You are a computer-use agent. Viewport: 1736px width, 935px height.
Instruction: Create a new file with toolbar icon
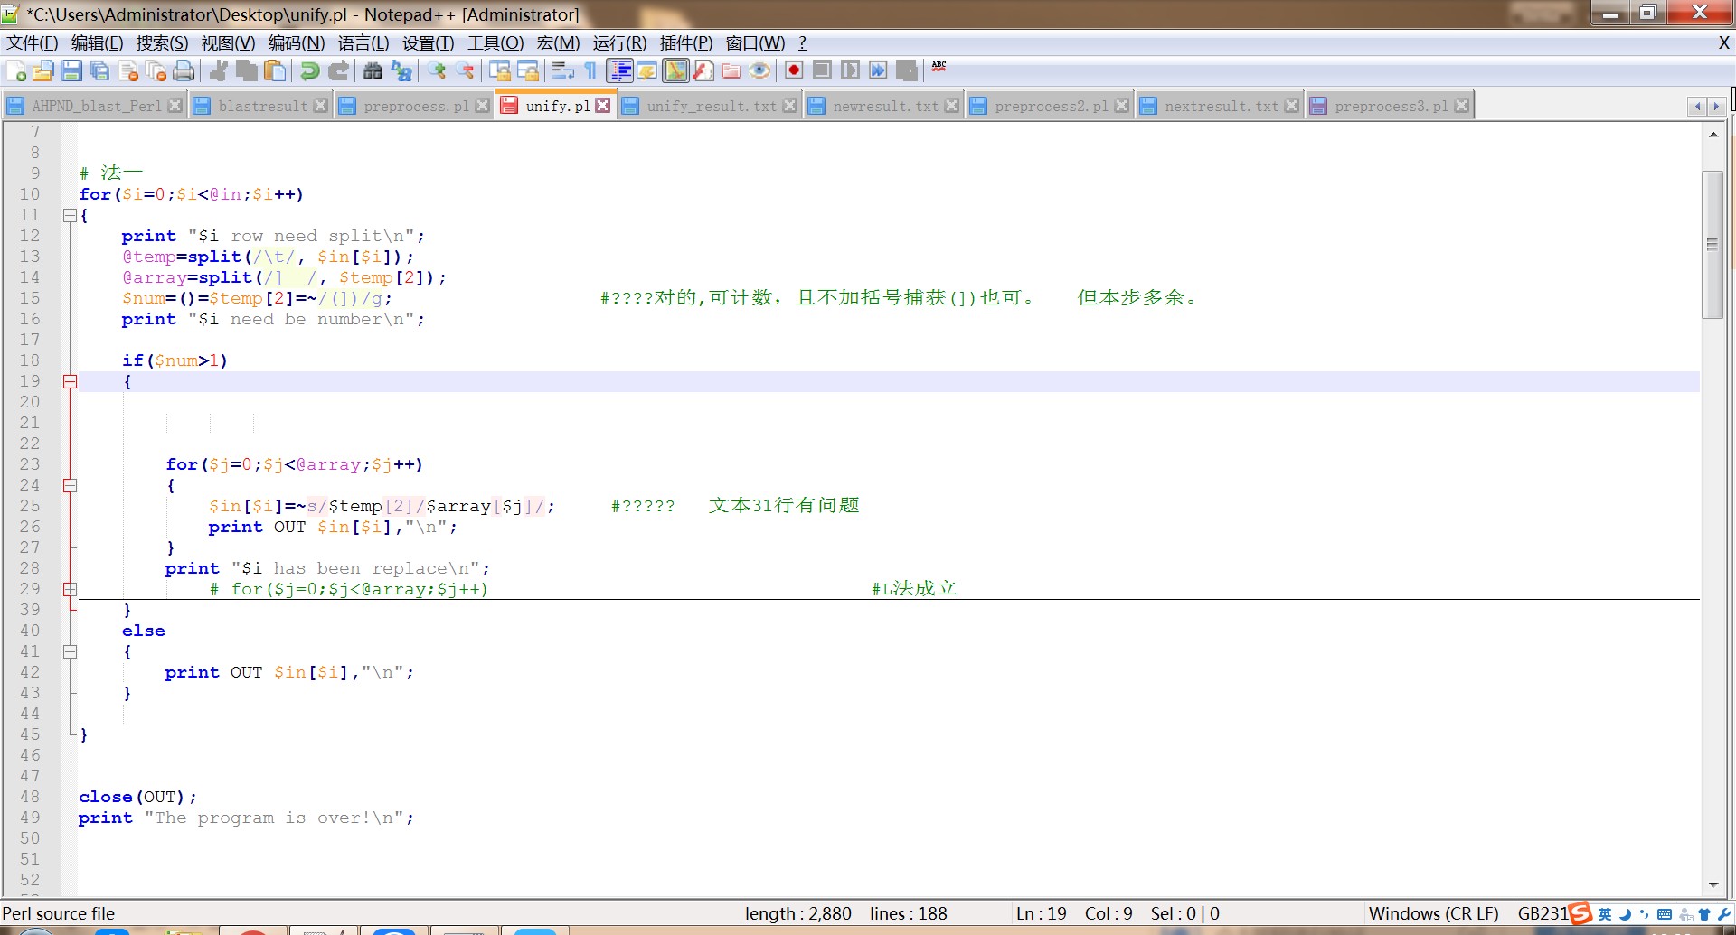16,70
